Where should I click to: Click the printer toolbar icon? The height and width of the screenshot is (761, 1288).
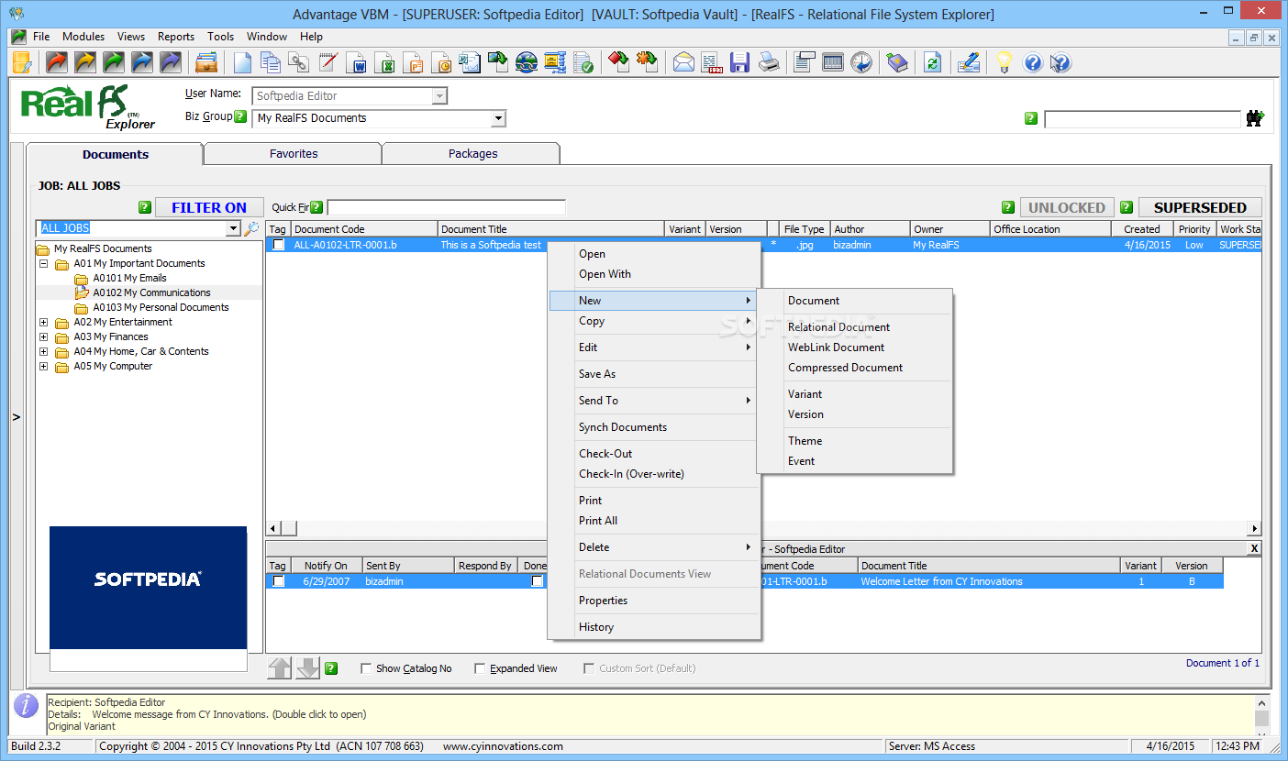coord(769,62)
